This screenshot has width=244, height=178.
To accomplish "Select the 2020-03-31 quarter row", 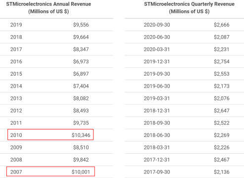I will [184, 49].
